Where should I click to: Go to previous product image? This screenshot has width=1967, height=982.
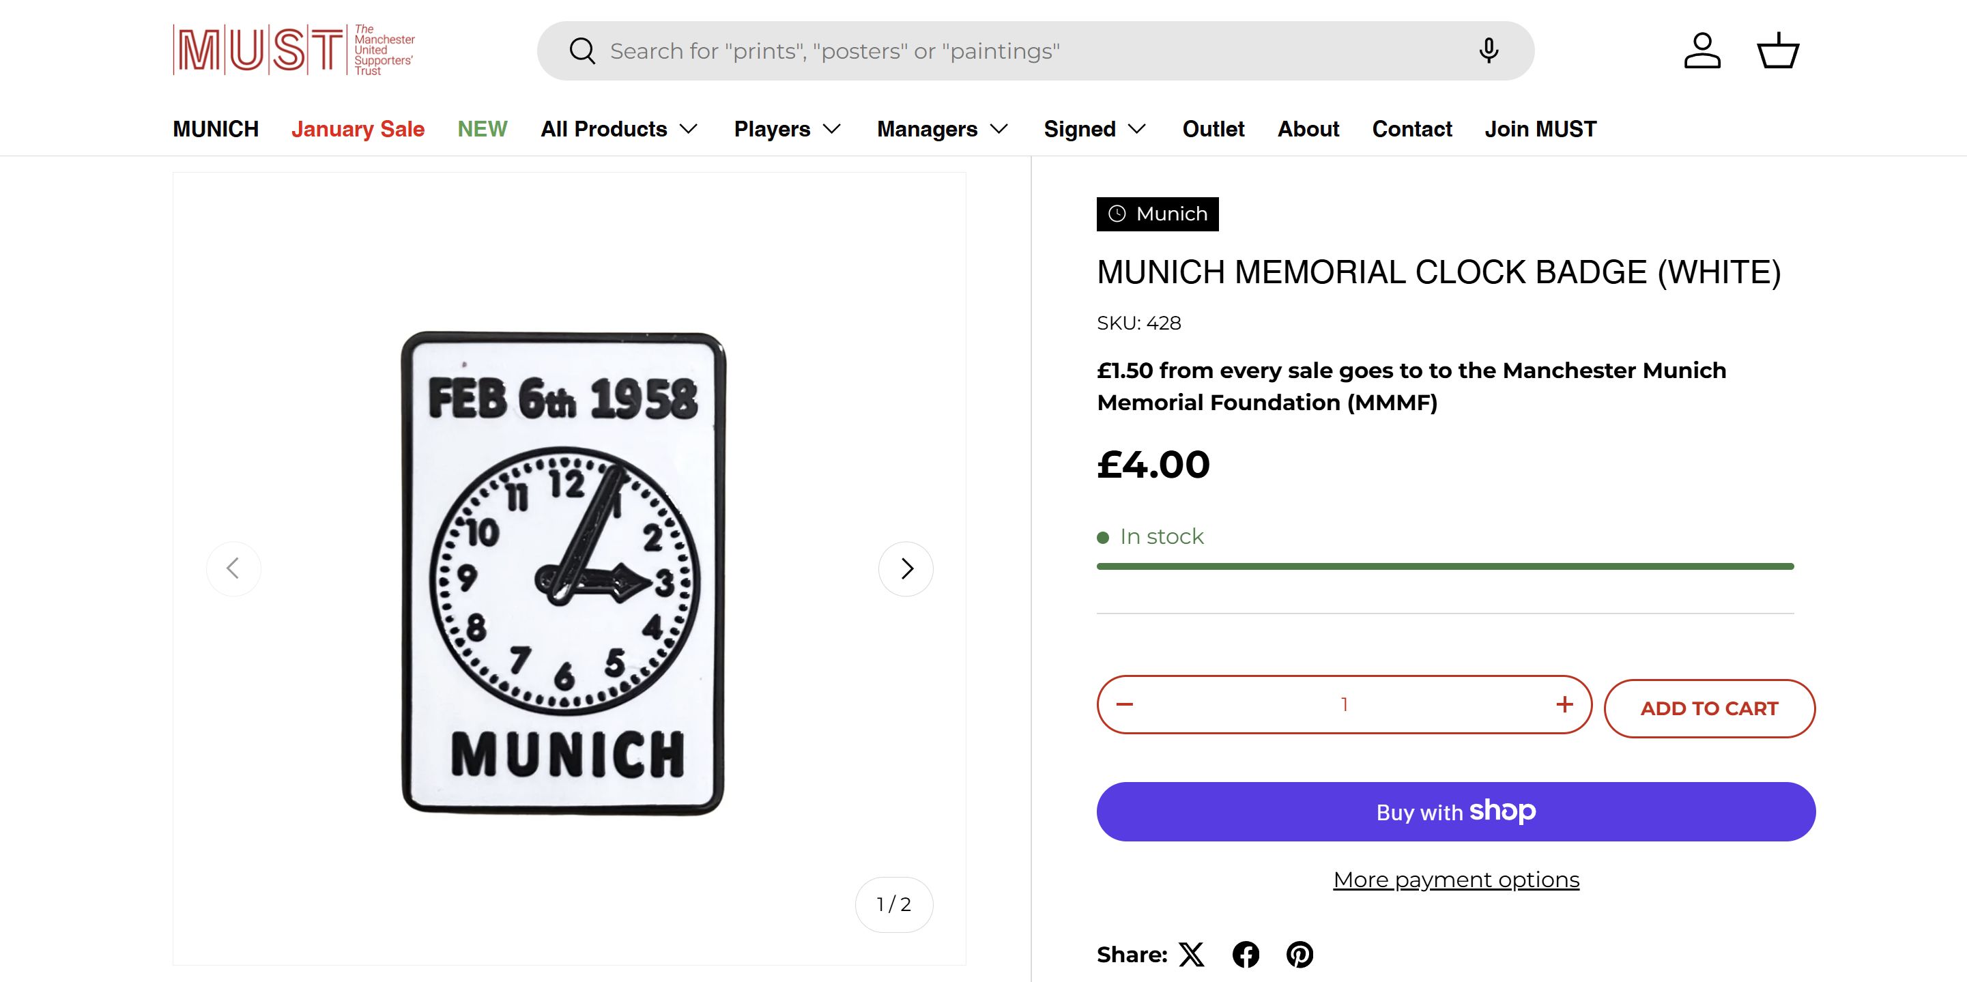(233, 569)
